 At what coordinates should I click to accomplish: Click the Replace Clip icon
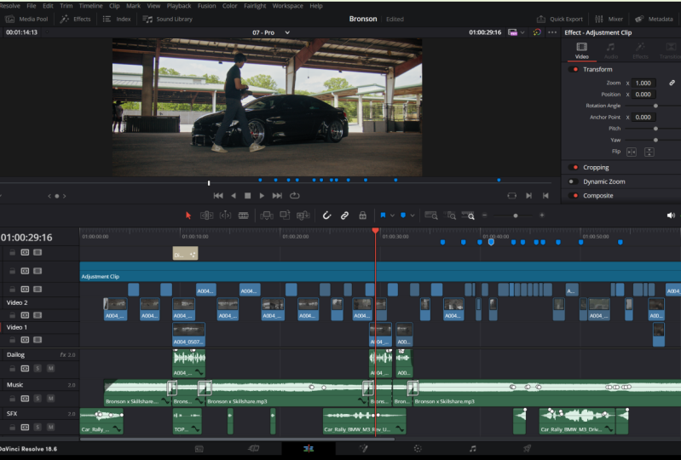pos(303,216)
